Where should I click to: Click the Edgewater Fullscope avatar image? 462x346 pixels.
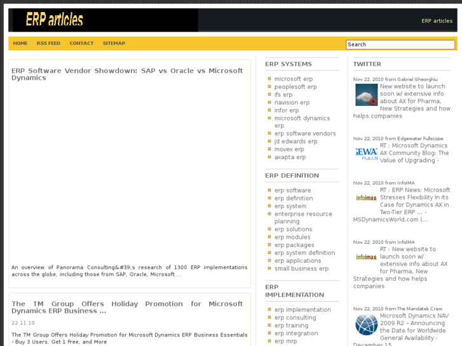pyautogui.click(x=366, y=154)
